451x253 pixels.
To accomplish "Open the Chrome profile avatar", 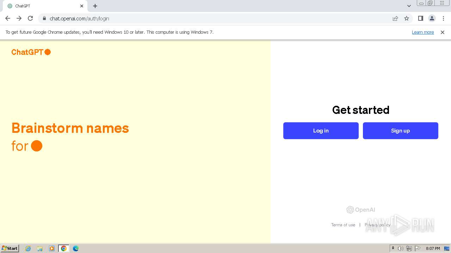I will pyautogui.click(x=432, y=19).
